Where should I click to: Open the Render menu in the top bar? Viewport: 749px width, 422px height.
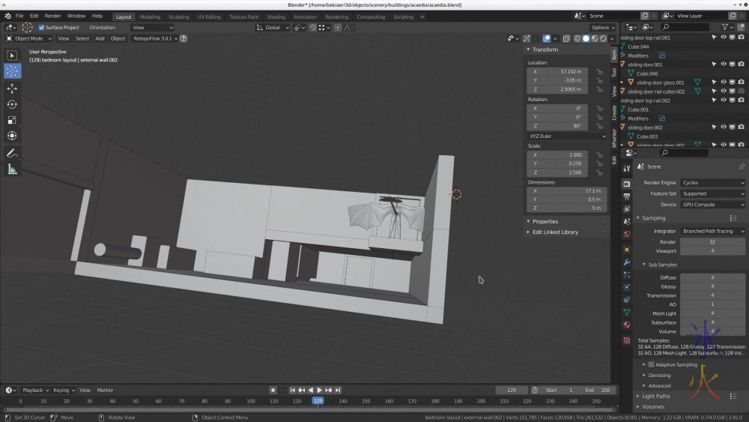click(x=52, y=16)
